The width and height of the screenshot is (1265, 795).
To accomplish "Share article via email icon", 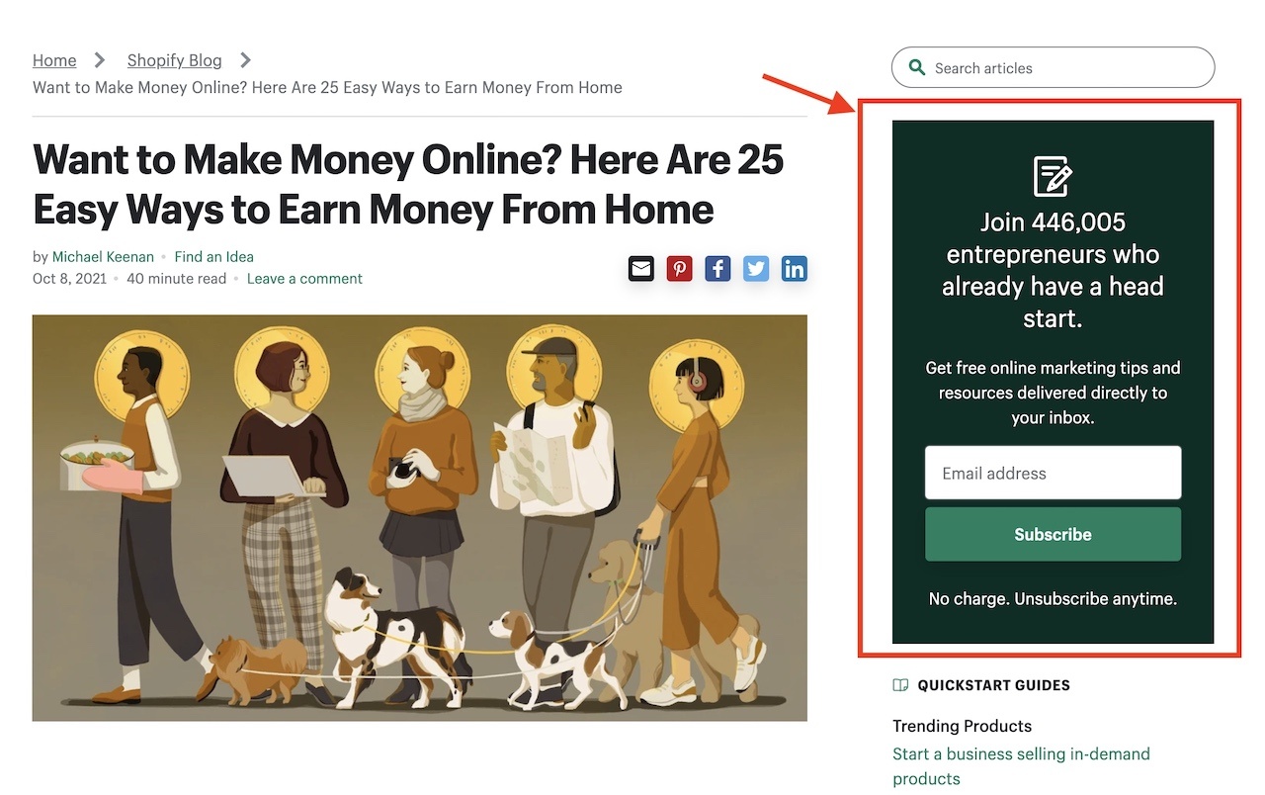I will [641, 268].
